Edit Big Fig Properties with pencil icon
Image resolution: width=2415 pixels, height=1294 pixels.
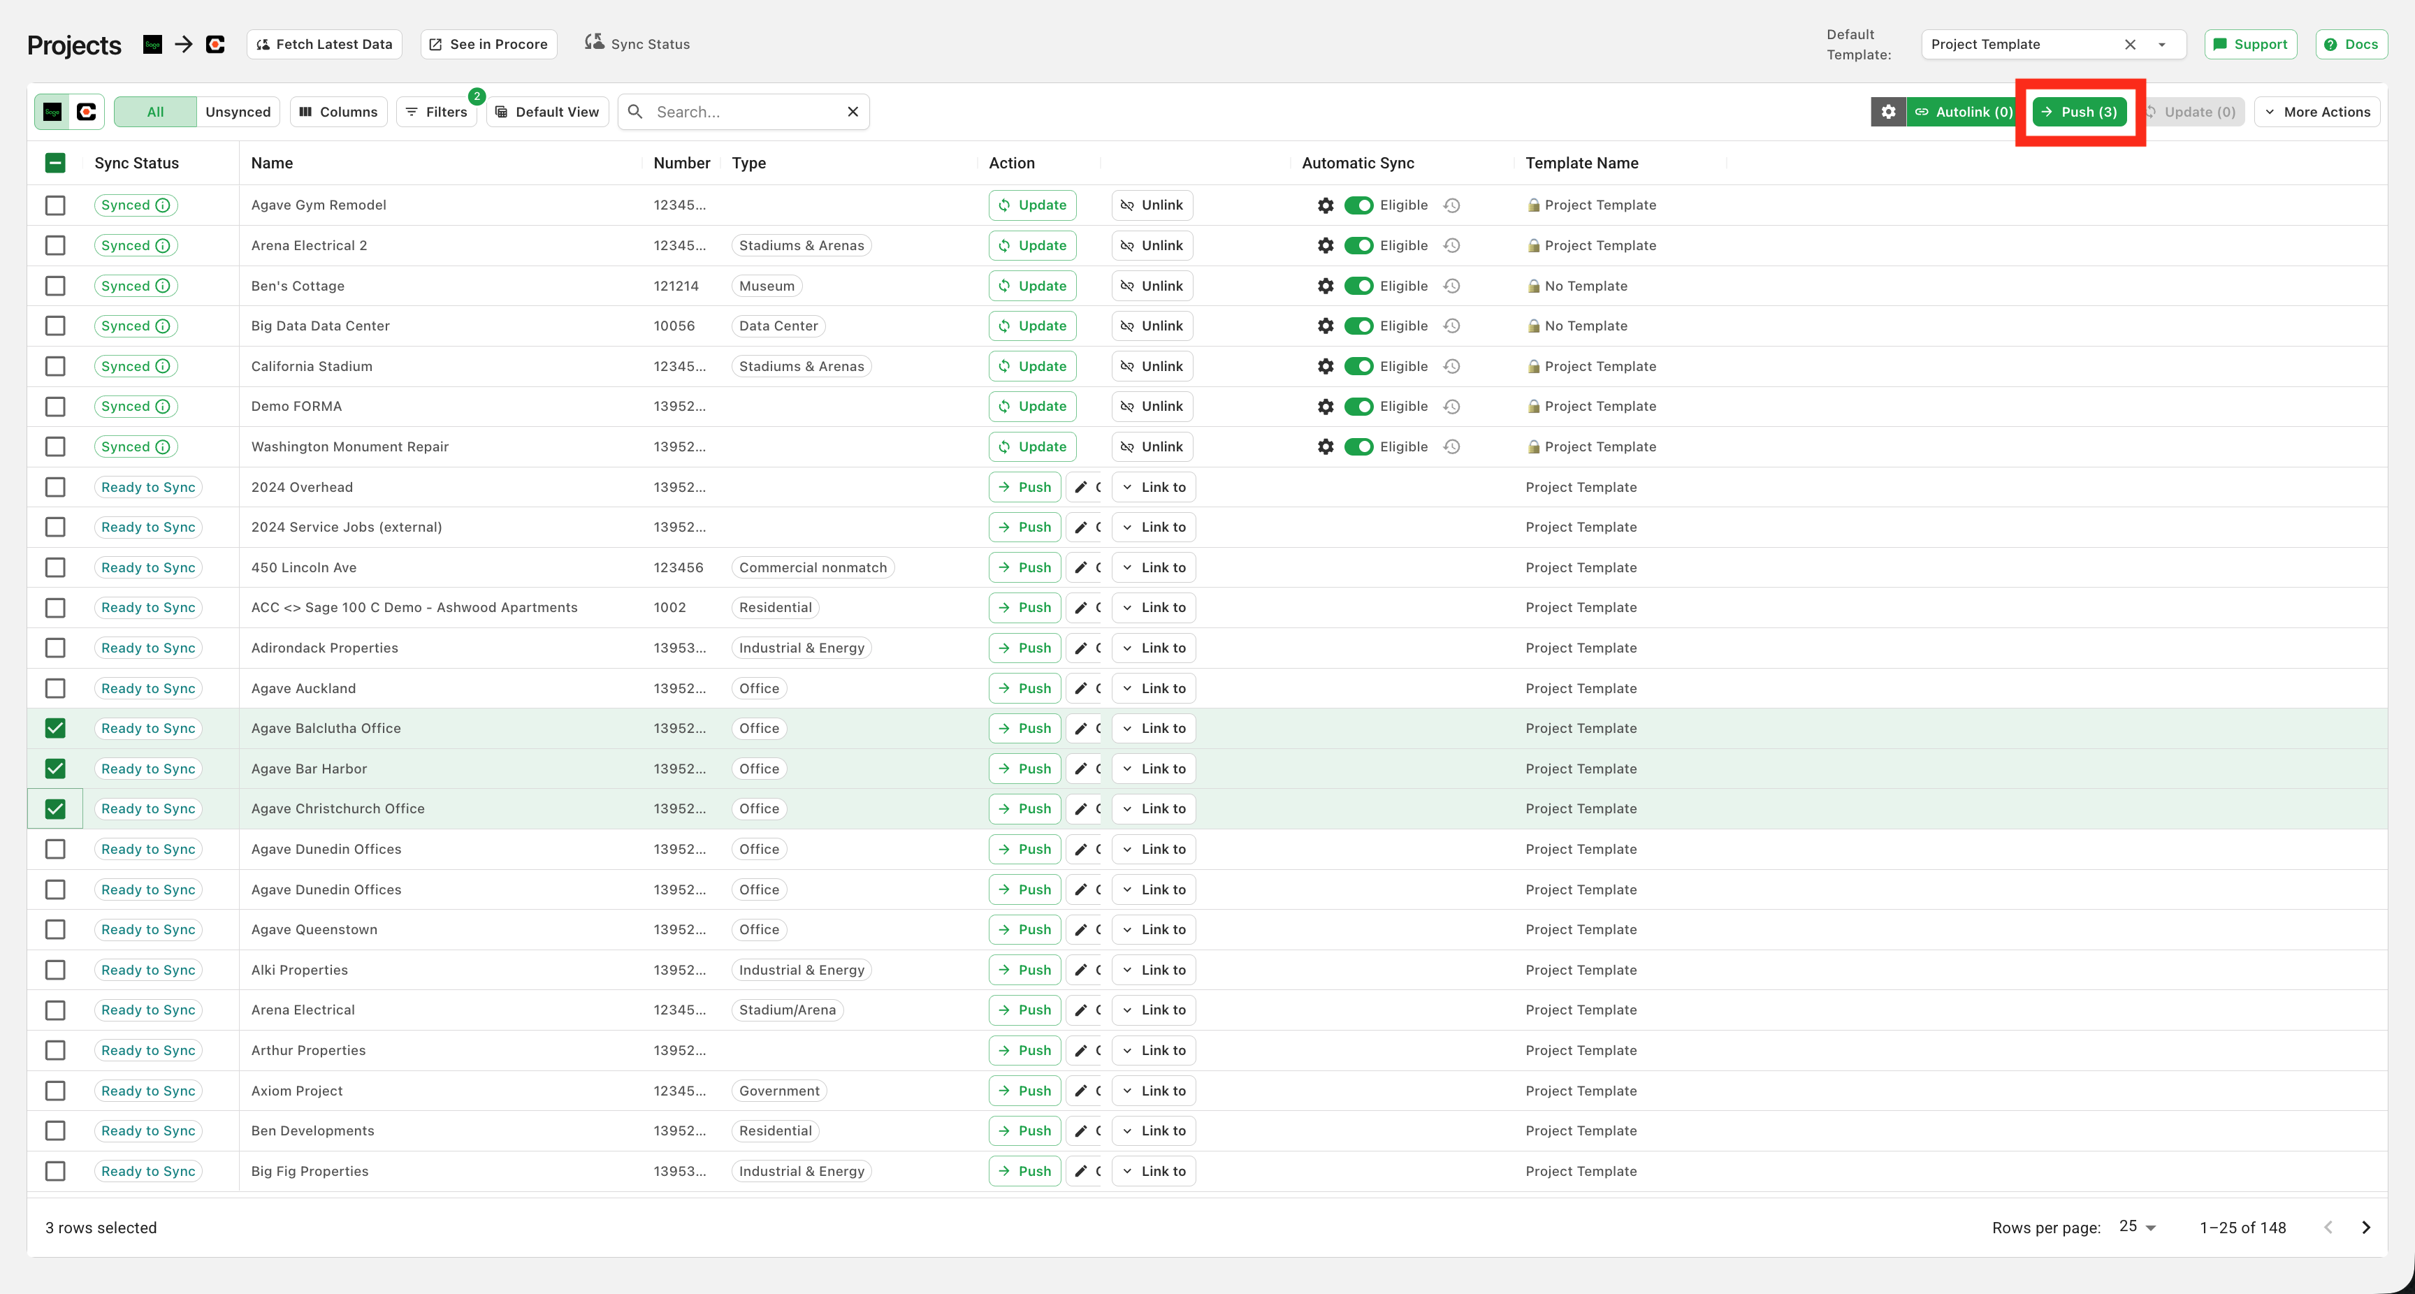pos(1081,1171)
